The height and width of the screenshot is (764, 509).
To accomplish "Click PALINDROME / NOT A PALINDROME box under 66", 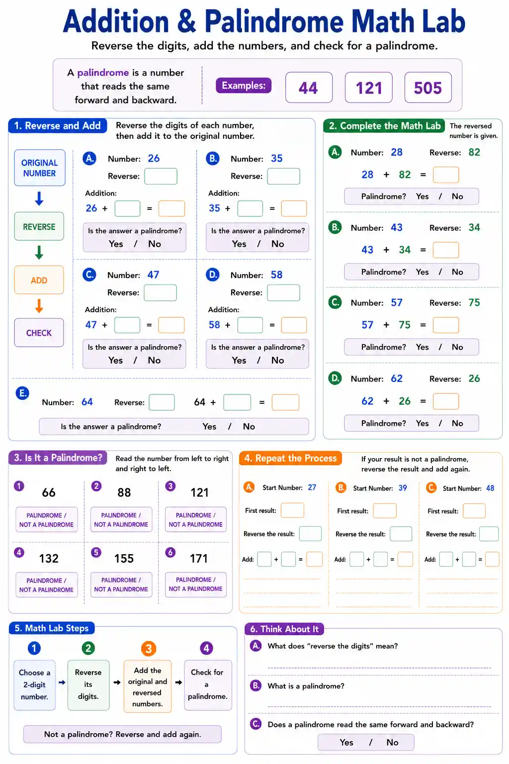I will (46, 520).
